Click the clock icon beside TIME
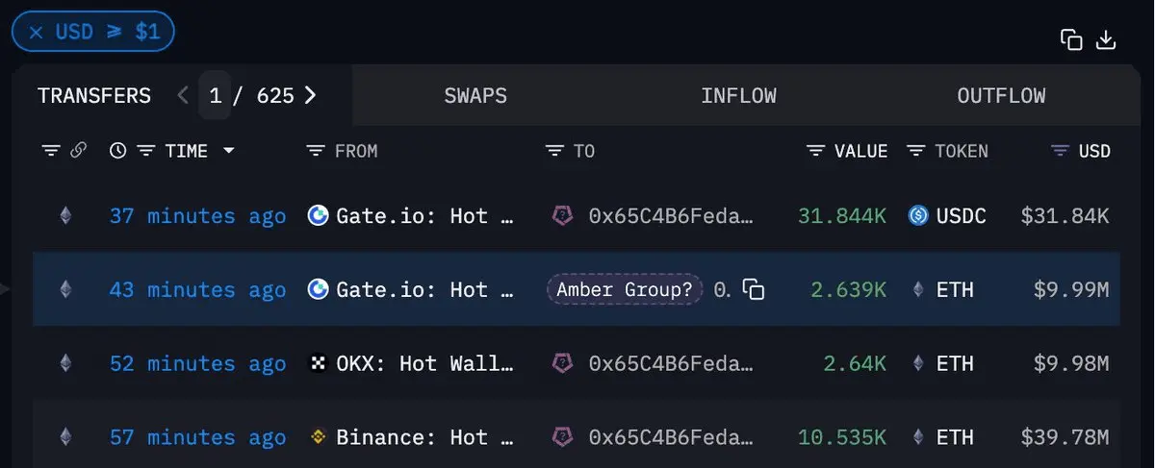This screenshot has width=1155, height=468. click(x=117, y=151)
